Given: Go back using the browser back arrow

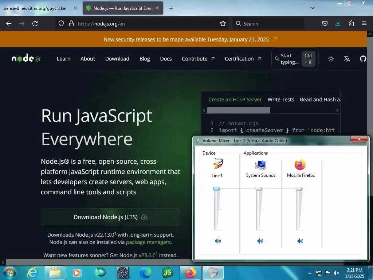Looking at the screenshot, I should point(9,24).
